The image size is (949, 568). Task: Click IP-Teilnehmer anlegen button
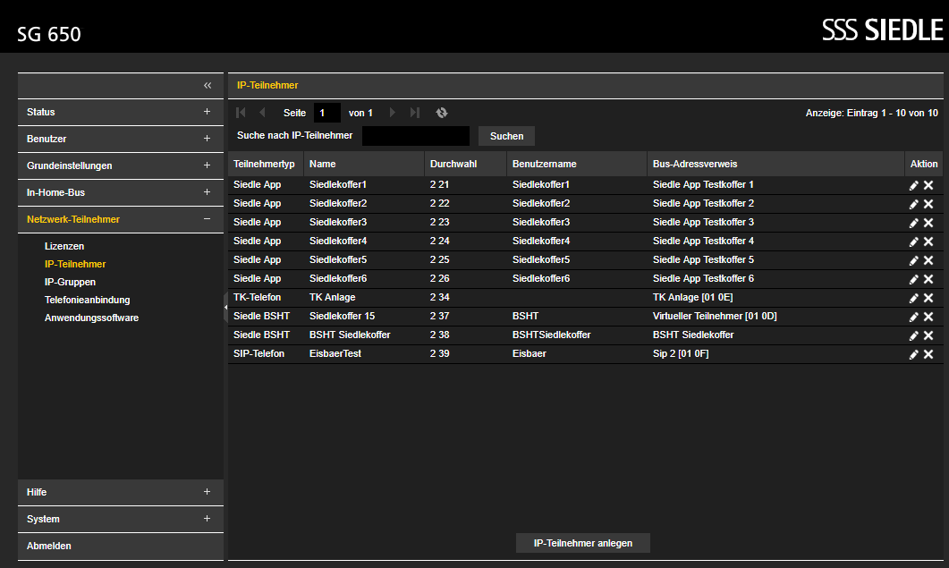tap(583, 543)
